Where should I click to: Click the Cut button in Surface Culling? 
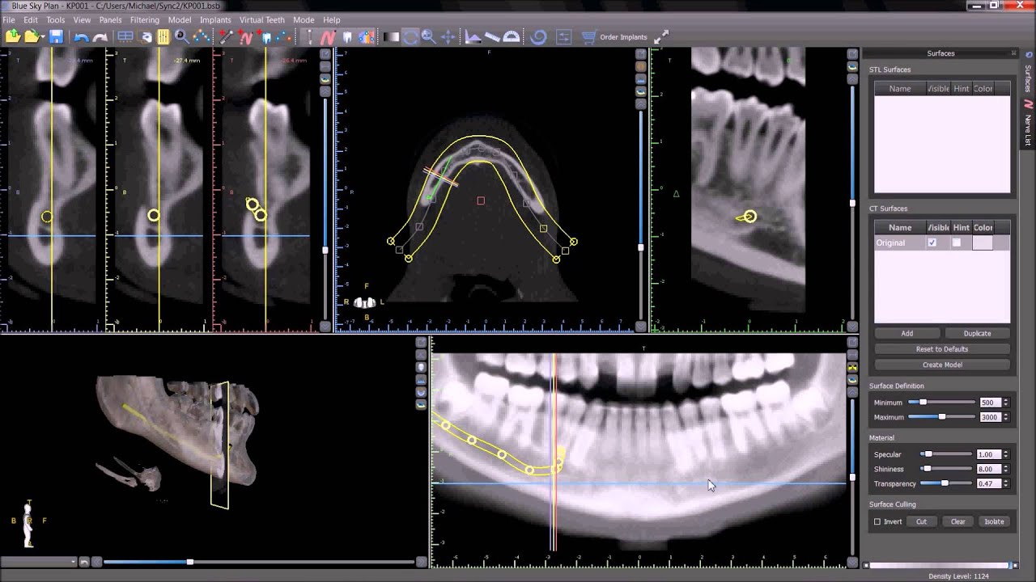point(921,521)
